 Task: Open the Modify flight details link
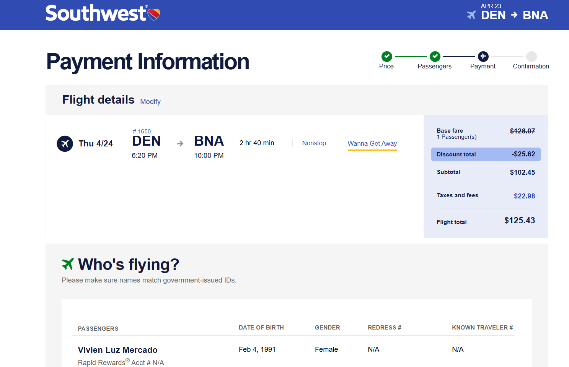pyautogui.click(x=150, y=102)
